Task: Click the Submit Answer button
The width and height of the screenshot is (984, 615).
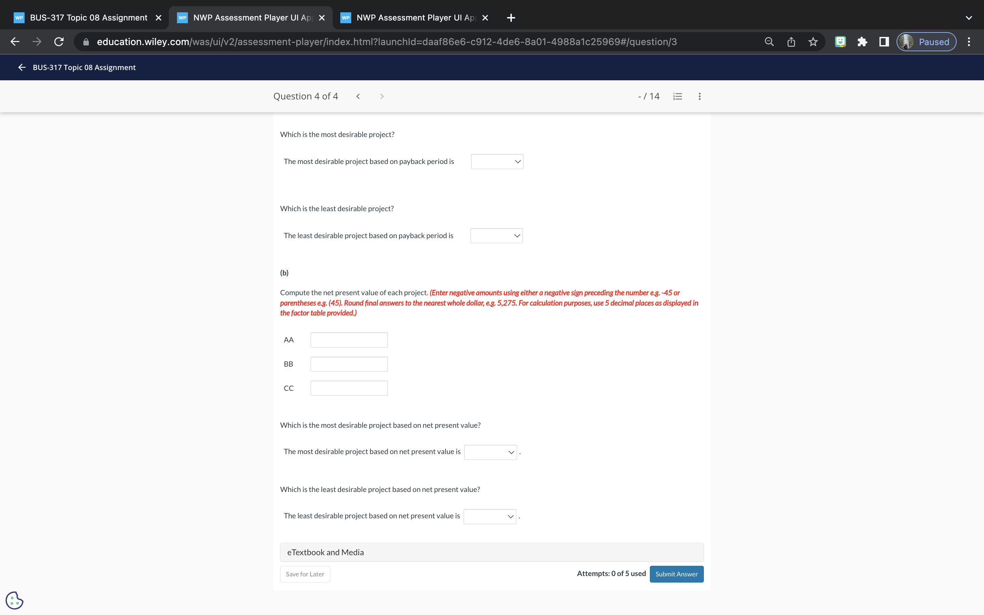Action: point(676,574)
